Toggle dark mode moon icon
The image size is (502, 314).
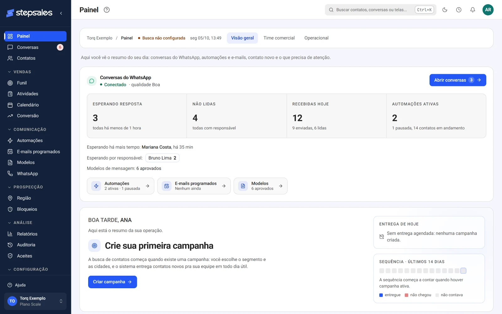tap(445, 10)
